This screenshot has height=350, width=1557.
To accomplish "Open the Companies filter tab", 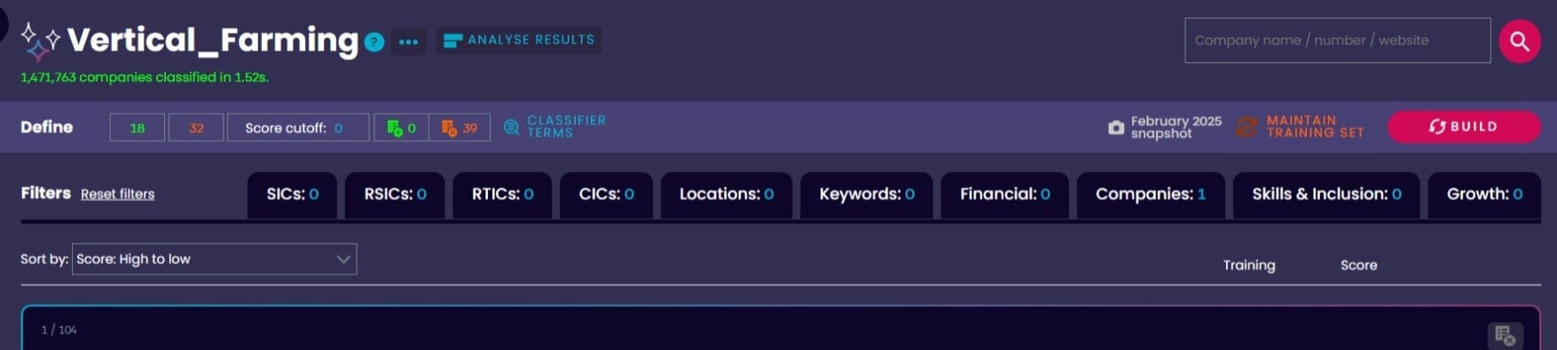I will tap(1151, 194).
